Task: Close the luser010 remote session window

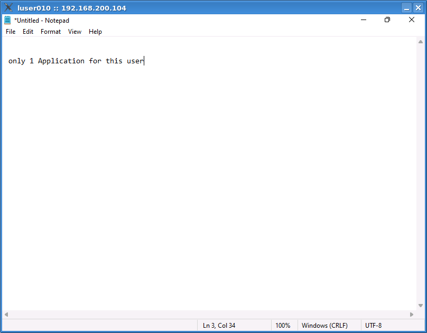Action: tap(417, 7)
